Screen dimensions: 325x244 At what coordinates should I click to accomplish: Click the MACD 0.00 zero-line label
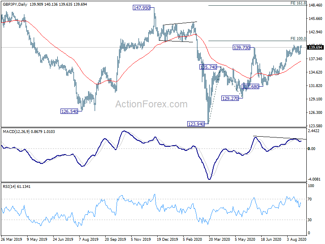312,148
